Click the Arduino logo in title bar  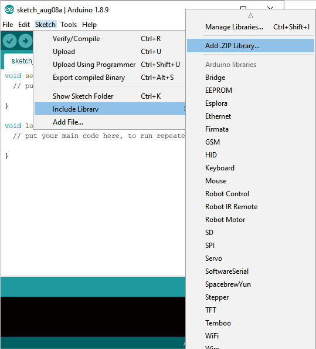click(x=9, y=10)
